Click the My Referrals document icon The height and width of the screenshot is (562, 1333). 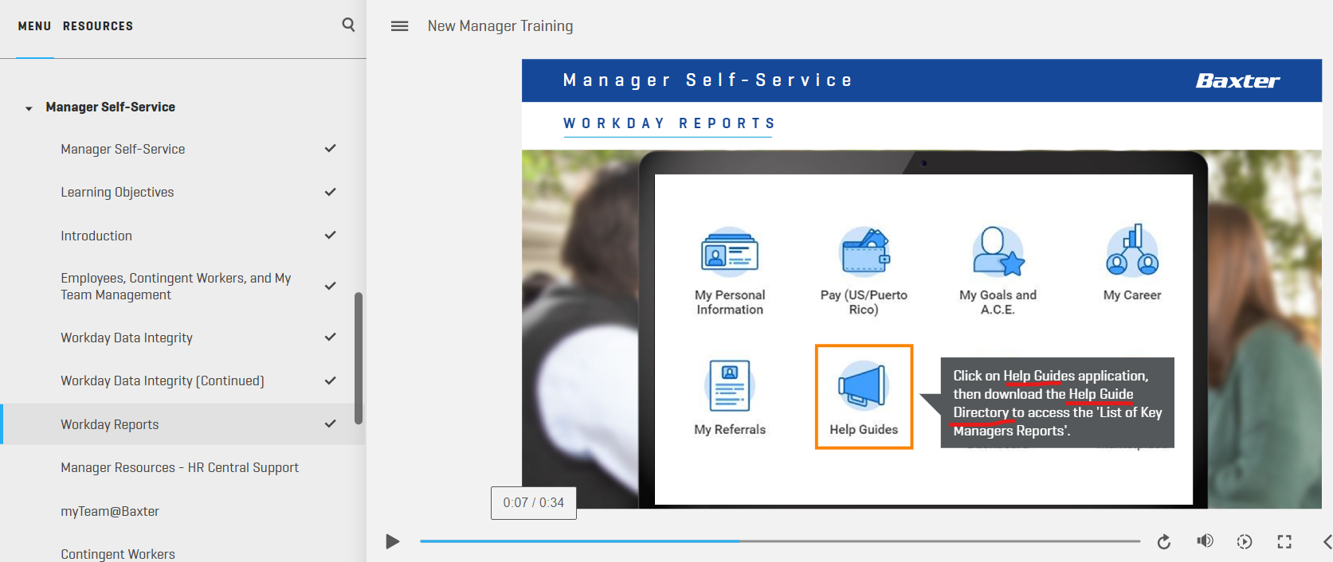(x=730, y=384)
